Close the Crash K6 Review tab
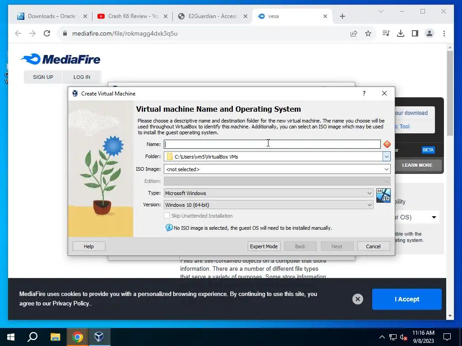 coord(166,16)
